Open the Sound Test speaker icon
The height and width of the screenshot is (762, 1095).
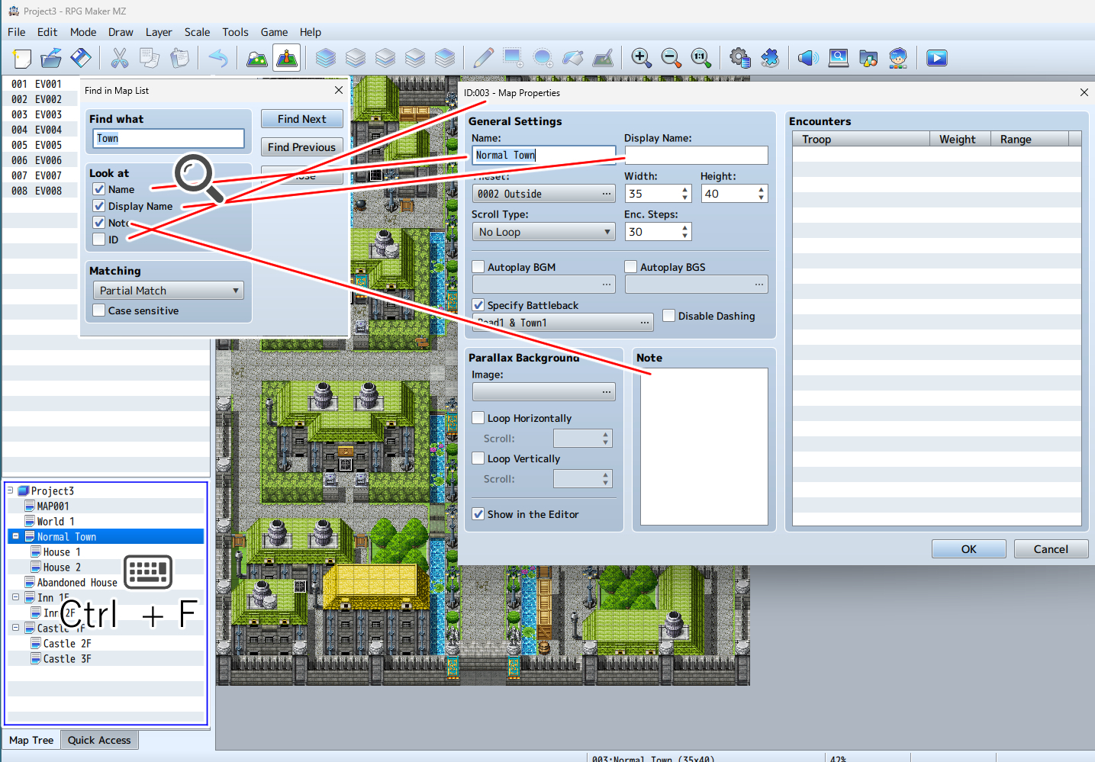pyautogui.click(x=807, y=58)
